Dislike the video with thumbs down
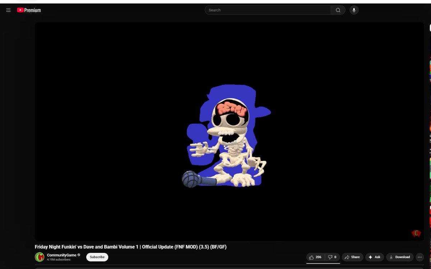The image size is (431, 269). (x=332, y=257)
